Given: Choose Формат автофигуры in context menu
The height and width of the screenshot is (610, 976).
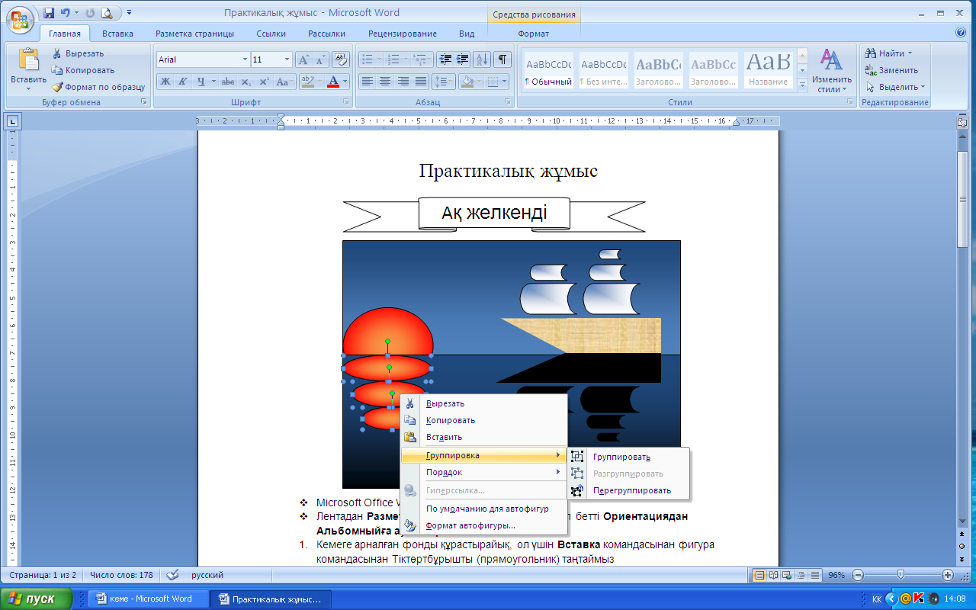Looking at the screenshot, I should tap(483, 525).
